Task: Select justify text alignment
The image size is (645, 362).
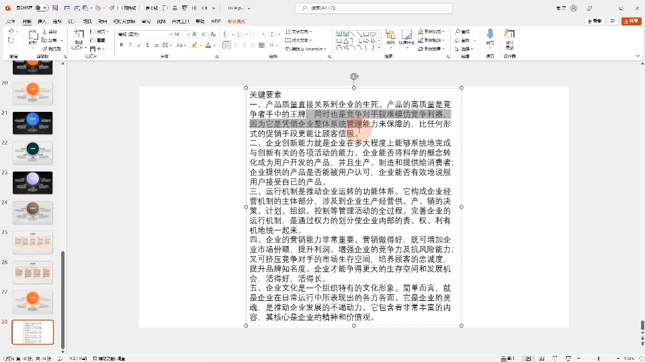Action: pyautogui.click(x=253, y=45)
